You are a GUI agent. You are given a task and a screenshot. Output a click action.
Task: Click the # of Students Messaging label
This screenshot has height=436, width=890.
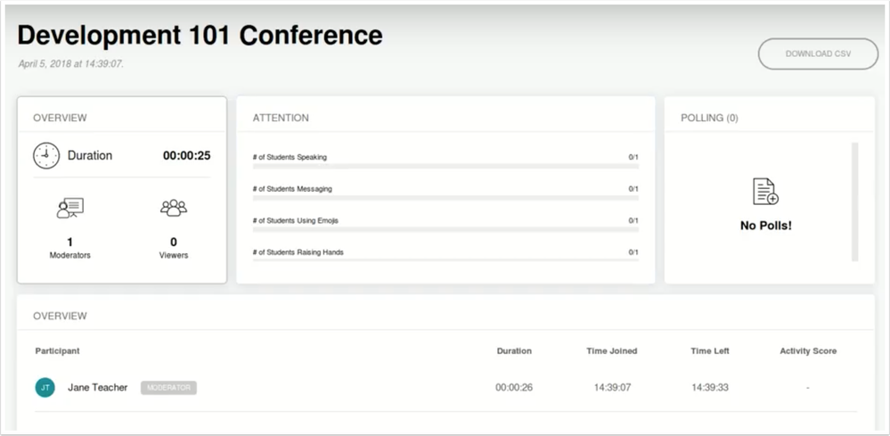292,189
